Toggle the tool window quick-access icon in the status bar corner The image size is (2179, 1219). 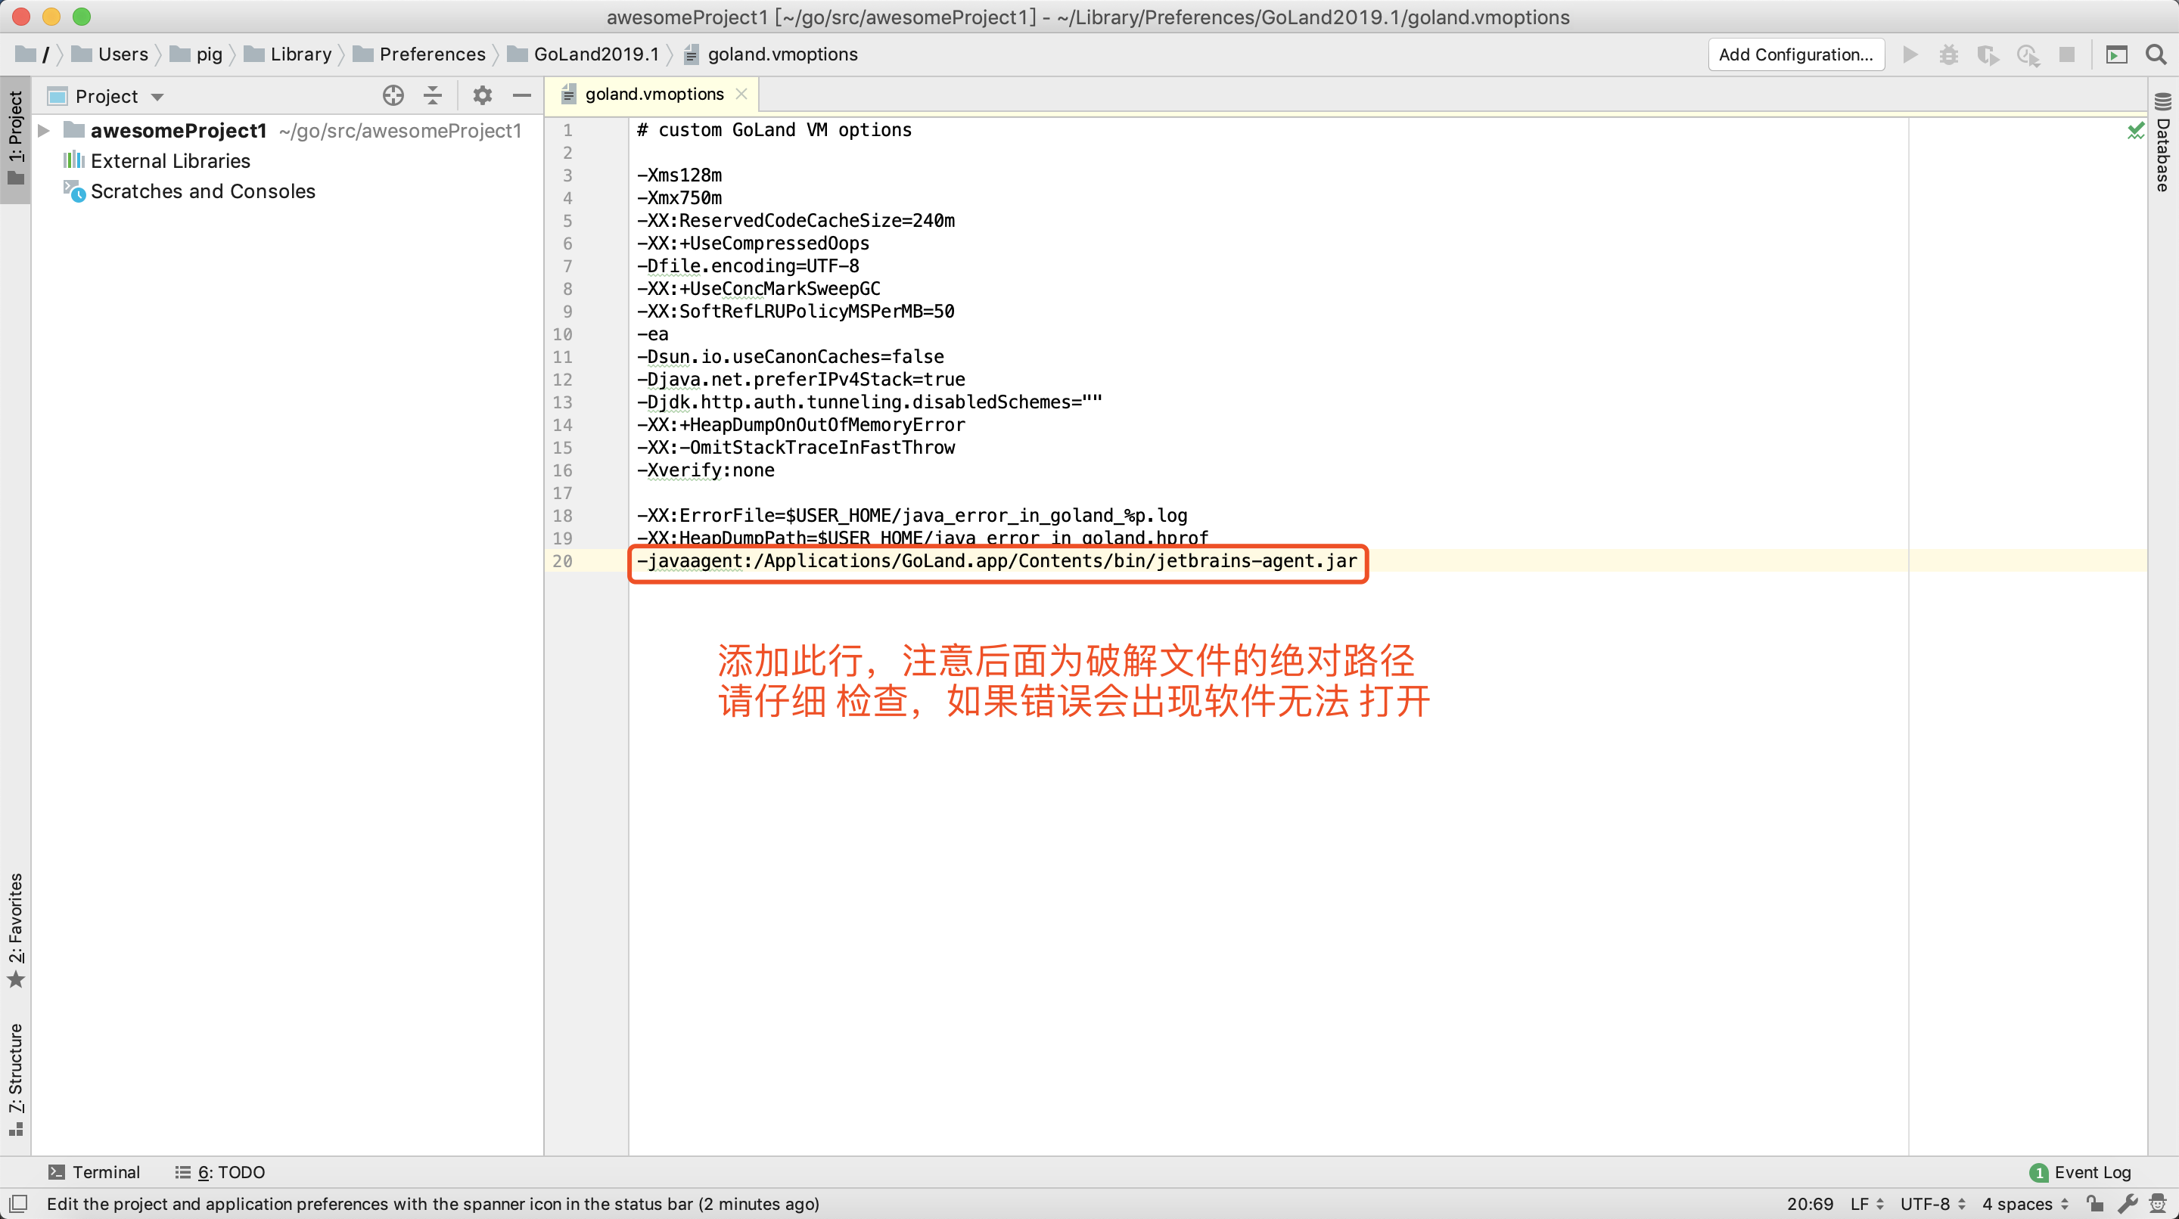(x=17, y=1203)
